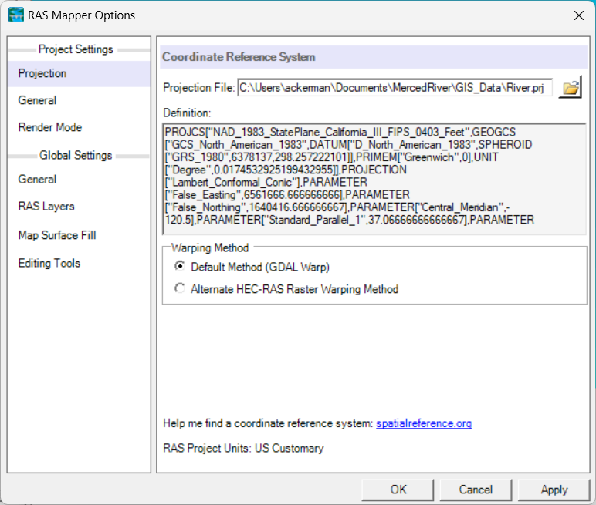
Task: Open the Map Surface Fill settings
Action: (x=57, y=235)
